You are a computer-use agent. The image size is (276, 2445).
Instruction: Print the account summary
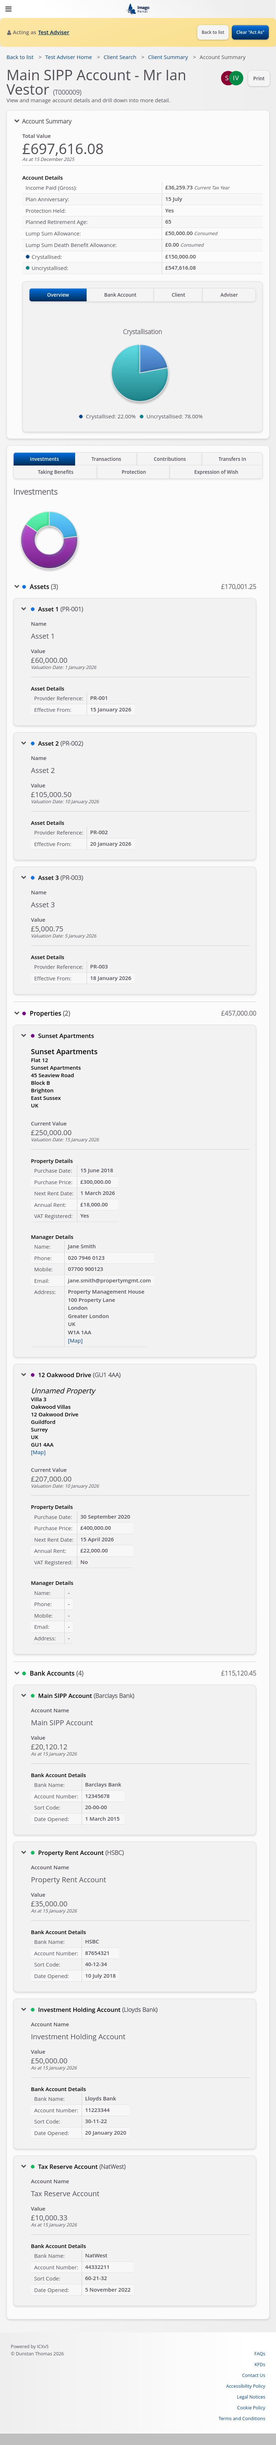(x=258, y=78)
